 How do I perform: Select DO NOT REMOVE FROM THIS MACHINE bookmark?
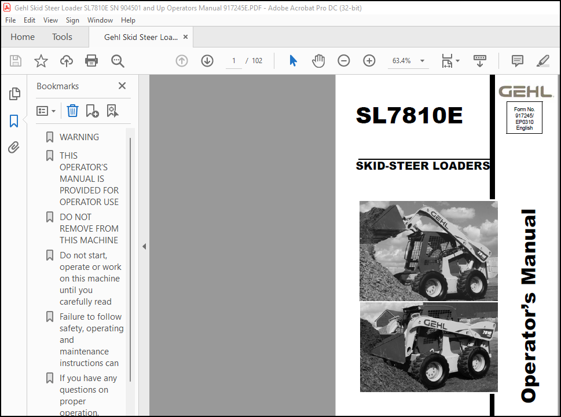point(89,228)
